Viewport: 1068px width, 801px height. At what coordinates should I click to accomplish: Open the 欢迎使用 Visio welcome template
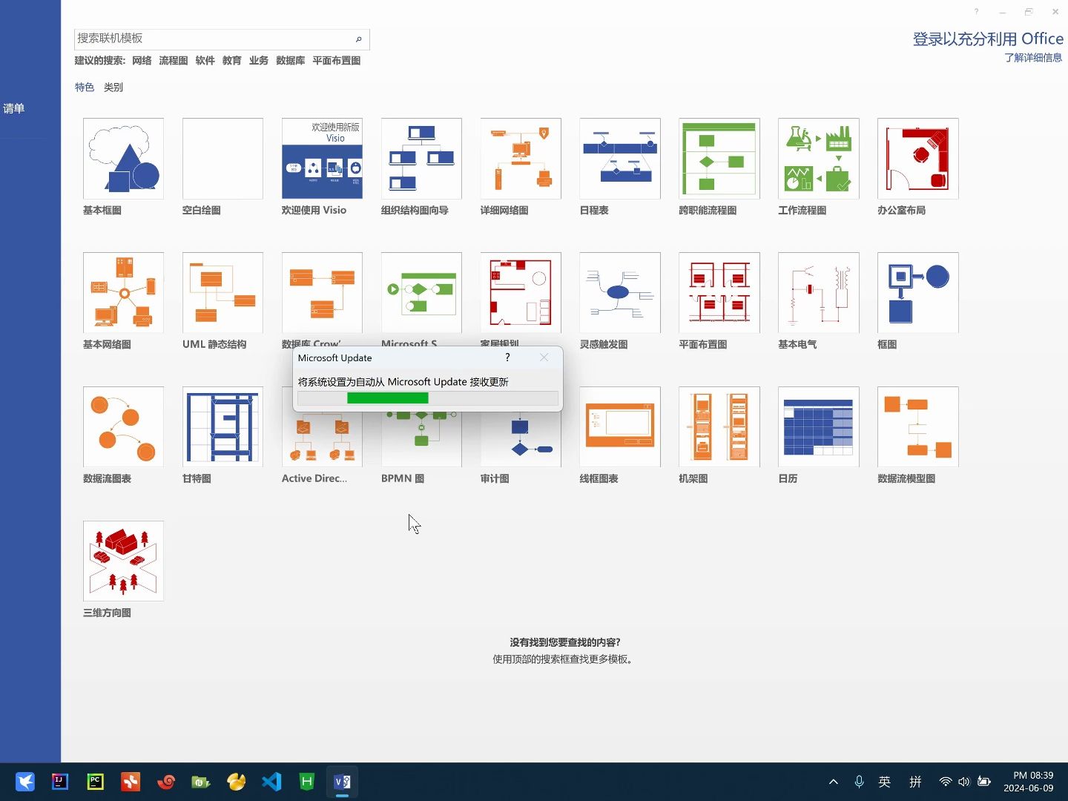pyautogui.click(x=322, y=159)
